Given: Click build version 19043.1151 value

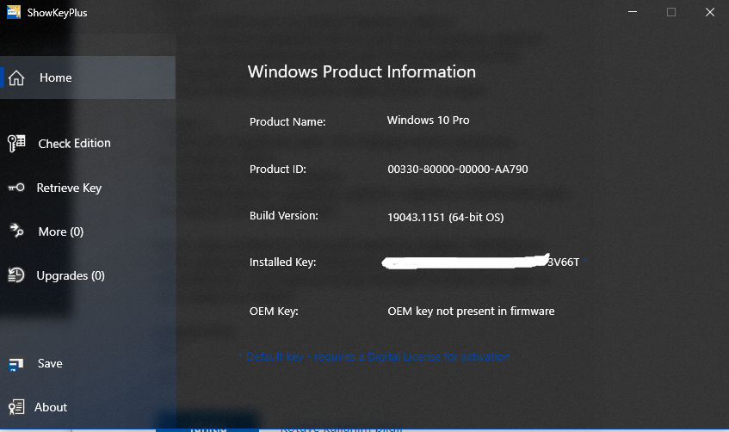Looking at the screenshot, I should click(x=445, y=217).
